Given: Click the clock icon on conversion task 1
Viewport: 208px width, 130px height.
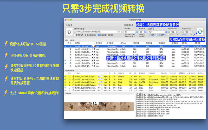Looking at the screenshot, I should click(73, 76).
